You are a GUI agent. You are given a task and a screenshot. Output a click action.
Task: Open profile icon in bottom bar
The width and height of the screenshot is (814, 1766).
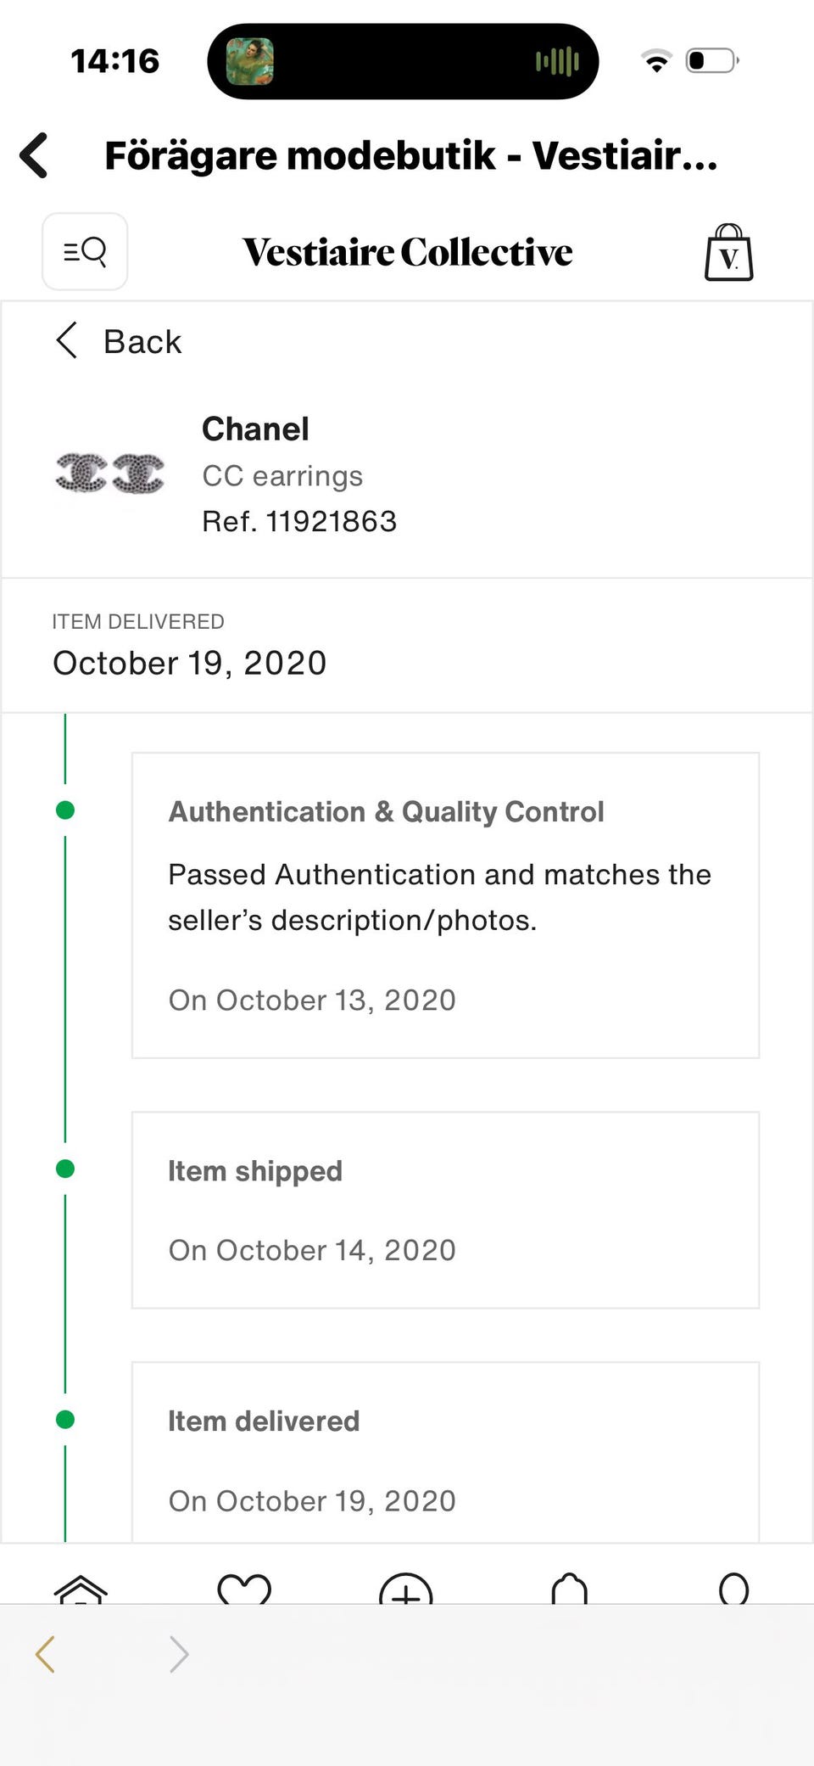733,1589
